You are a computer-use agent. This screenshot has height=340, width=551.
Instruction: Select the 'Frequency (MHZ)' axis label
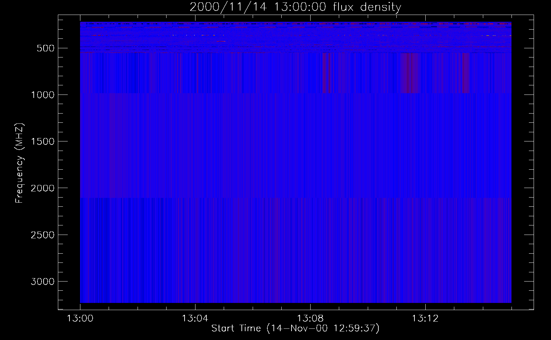click(x=19, y=163)
